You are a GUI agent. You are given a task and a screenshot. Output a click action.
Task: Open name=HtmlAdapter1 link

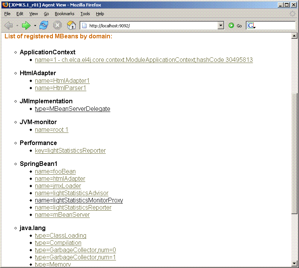[x=62, y=81]
